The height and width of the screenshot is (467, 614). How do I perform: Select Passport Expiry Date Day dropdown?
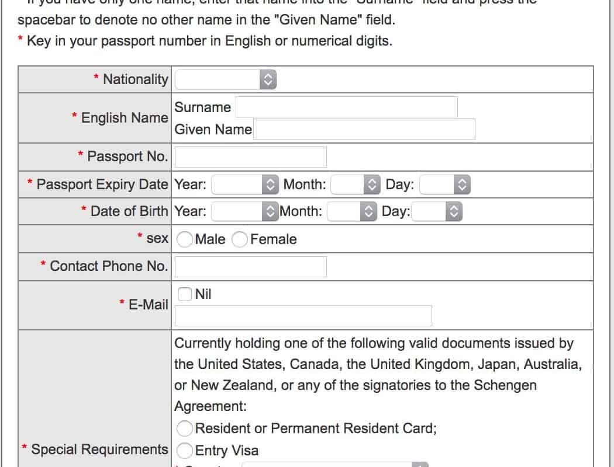(445, 185)
